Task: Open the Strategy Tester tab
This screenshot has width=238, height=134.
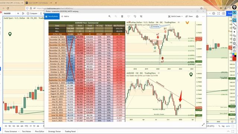Action: (54, 131)
